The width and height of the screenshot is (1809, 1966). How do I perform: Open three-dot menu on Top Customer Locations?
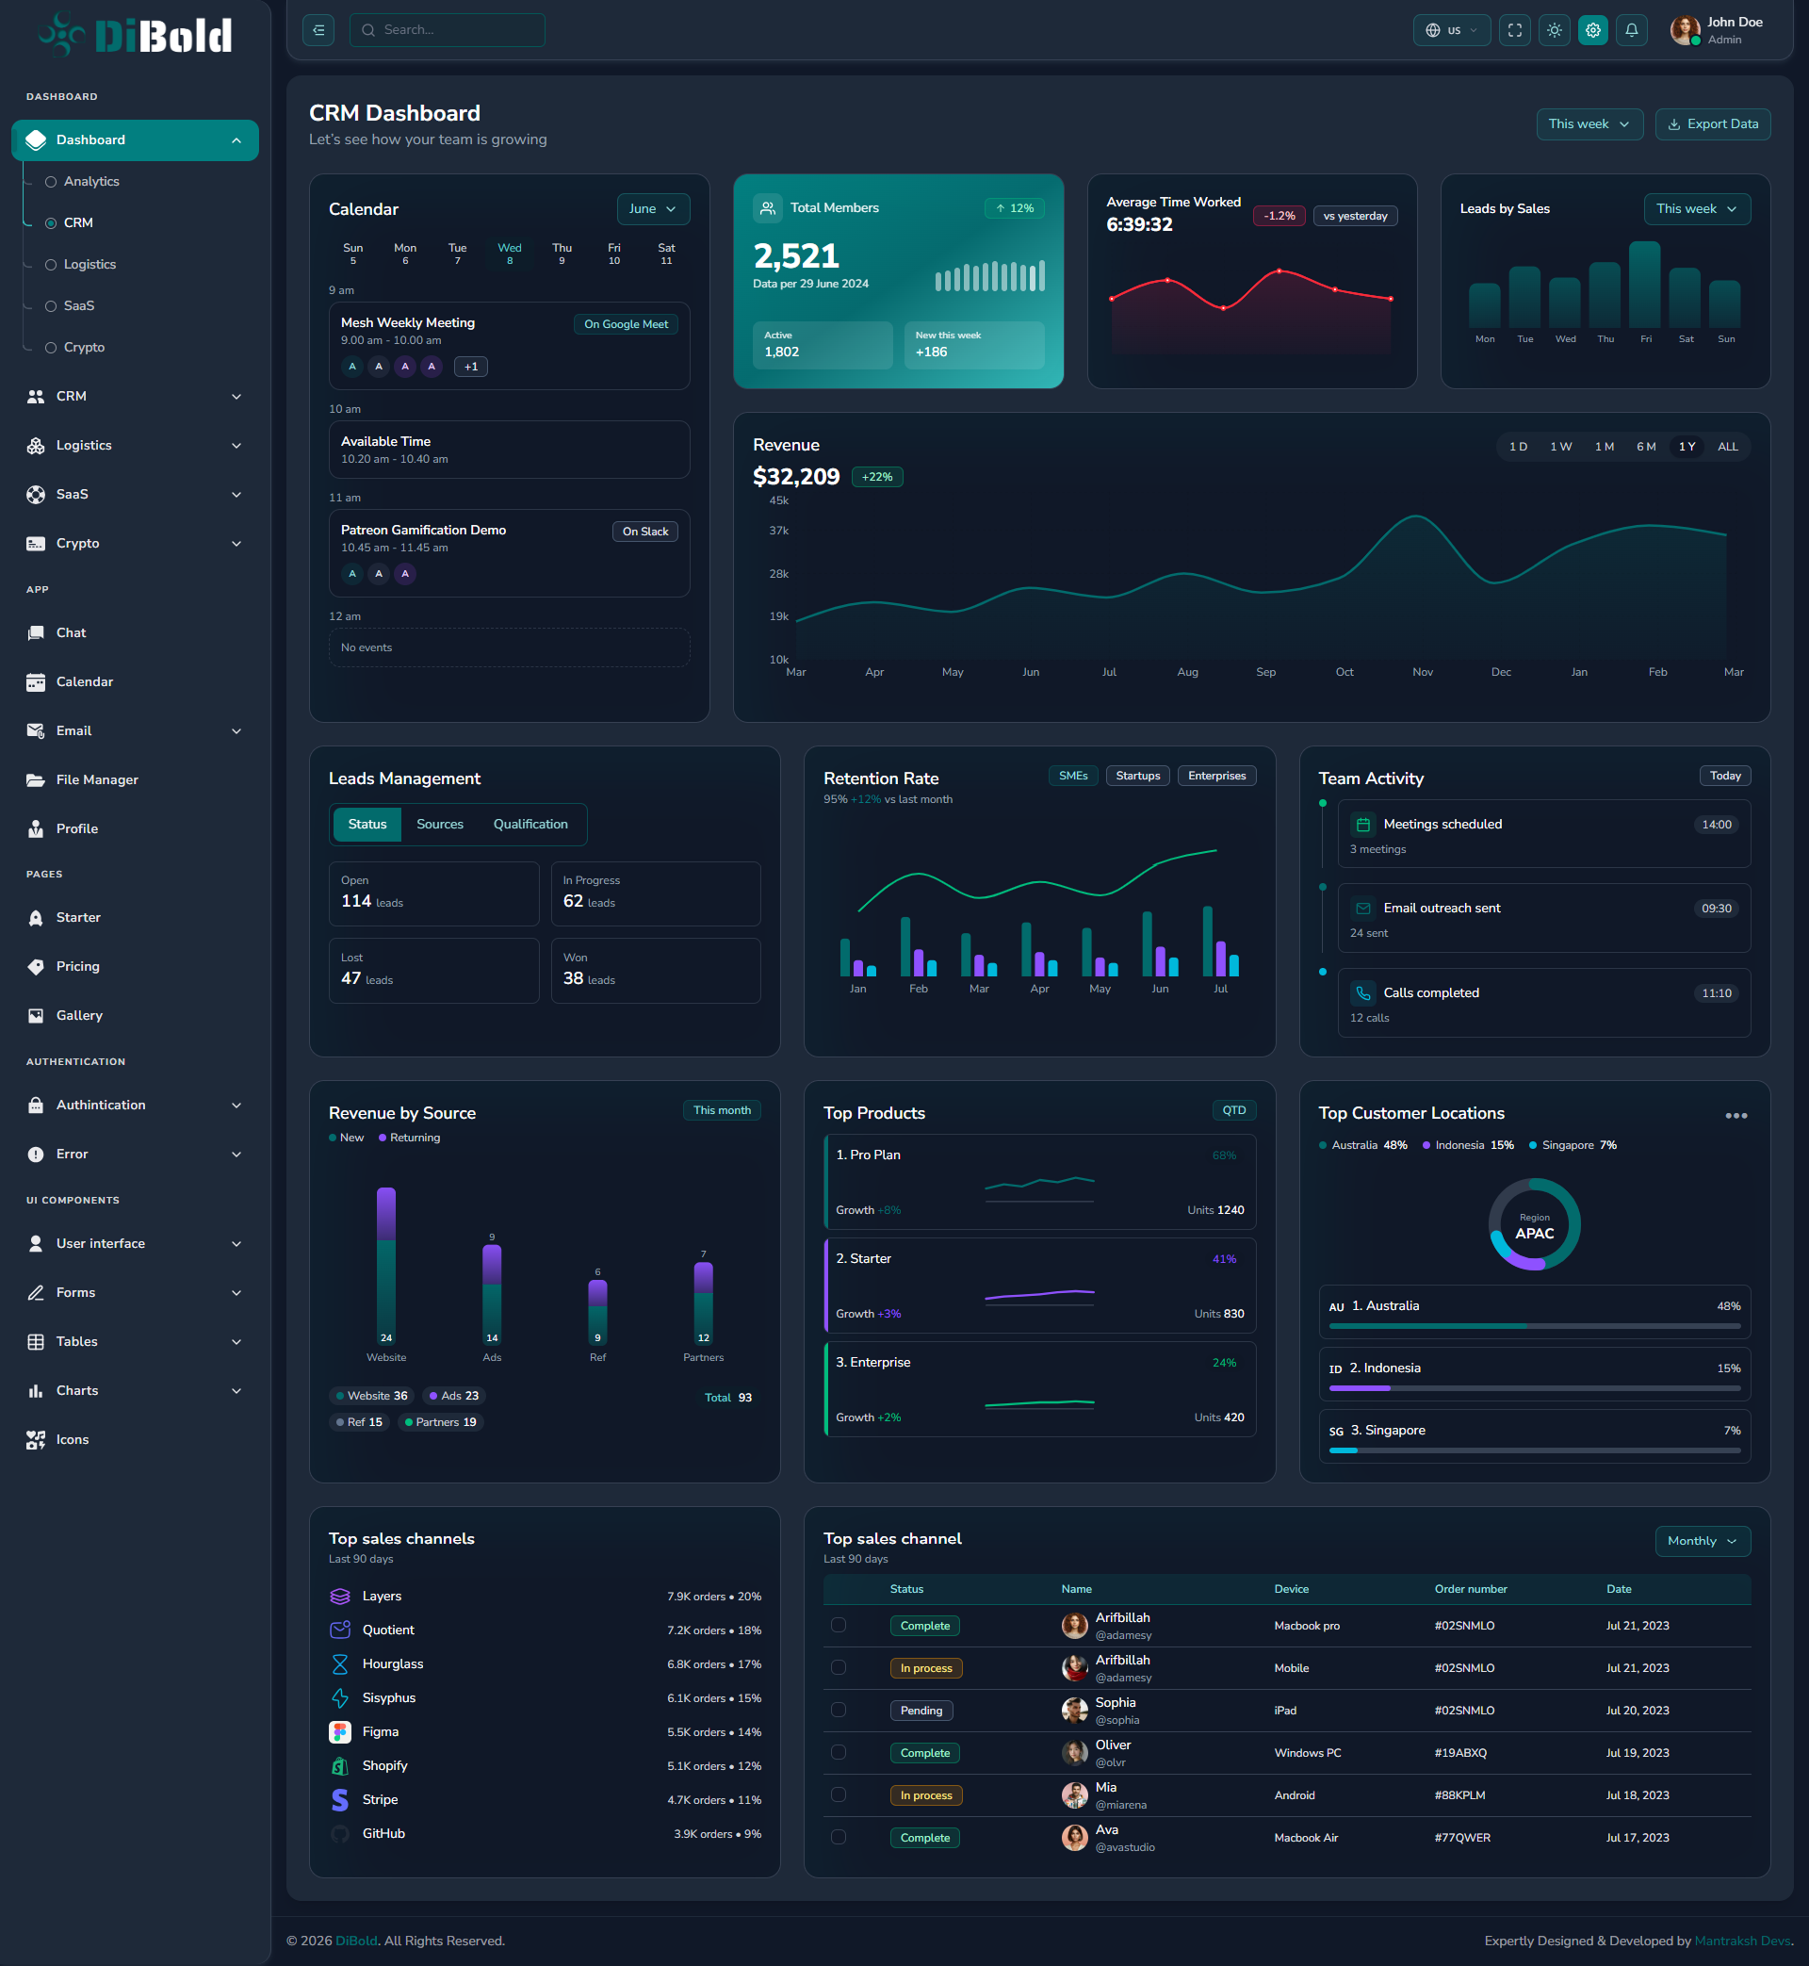(1736, 1115)
